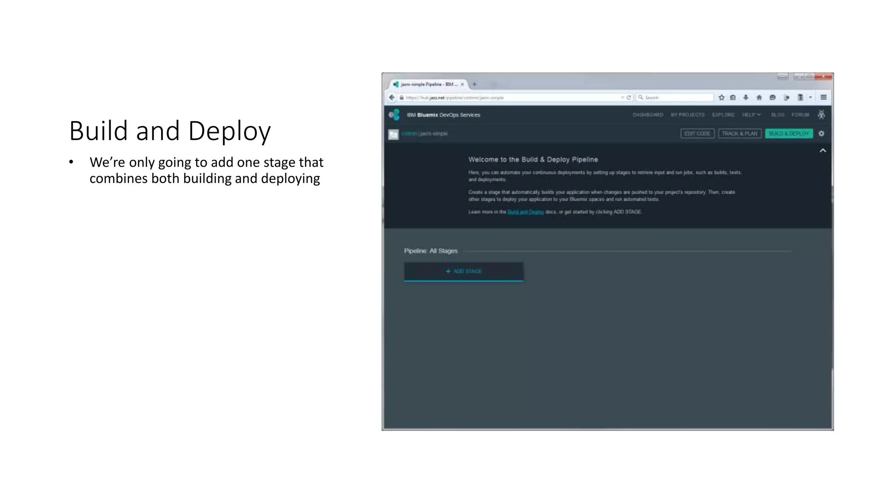Go to the browser home icon
The height and width of the screenshot is (504, 896).
click(x=759, y=98)
